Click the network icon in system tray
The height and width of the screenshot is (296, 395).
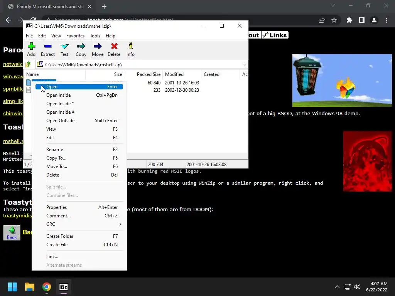pyautogui.click(x=348, y=287)
